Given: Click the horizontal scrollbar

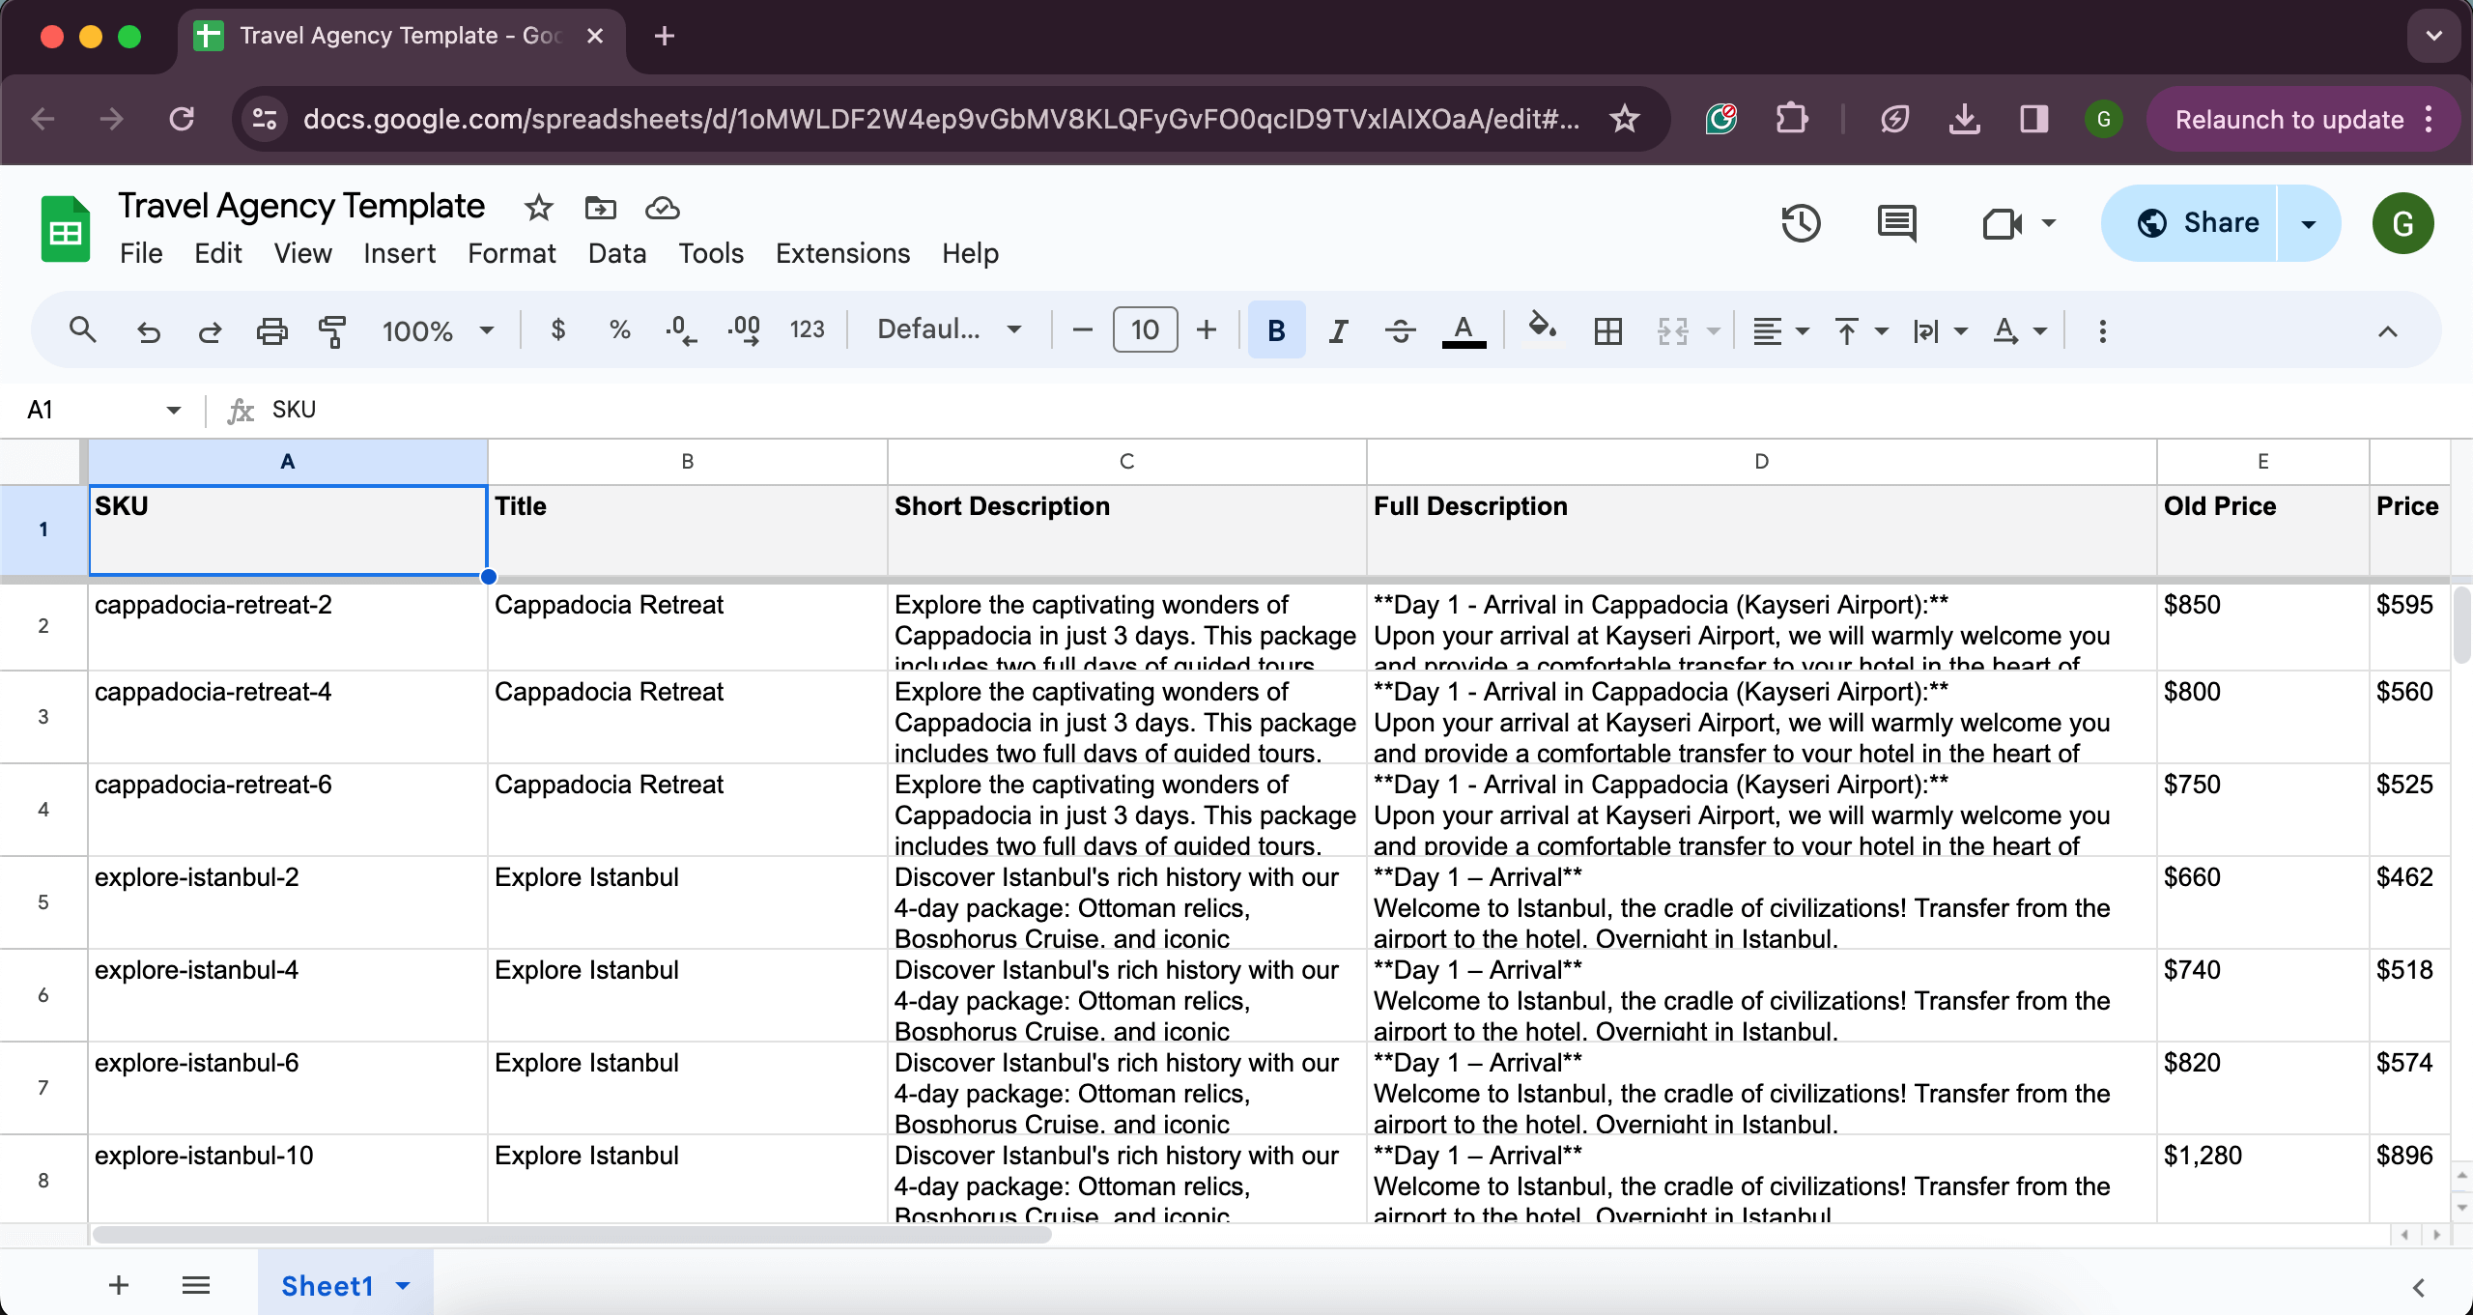Looking at the screenshot, I should 572,1235.
